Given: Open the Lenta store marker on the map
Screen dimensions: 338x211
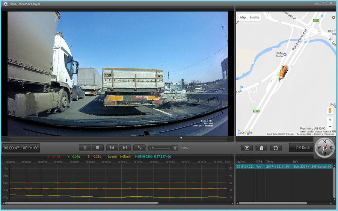Looking at the screenshot, I should coord(285,55).
